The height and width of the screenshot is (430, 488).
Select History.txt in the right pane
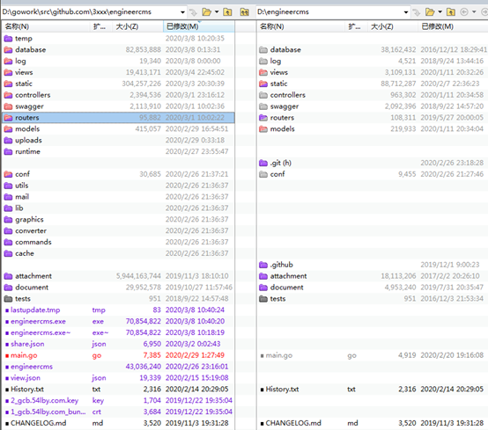[x=282, y=390]
